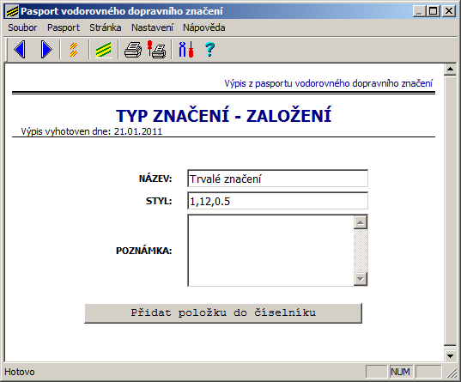This screenshot has width=461, height=382.
Task: Click the POZNÁMKA scrollbar up arrow
Action: (x=361, y=222)
